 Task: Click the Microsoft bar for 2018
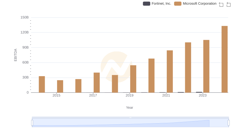click(x=115, y=84)
